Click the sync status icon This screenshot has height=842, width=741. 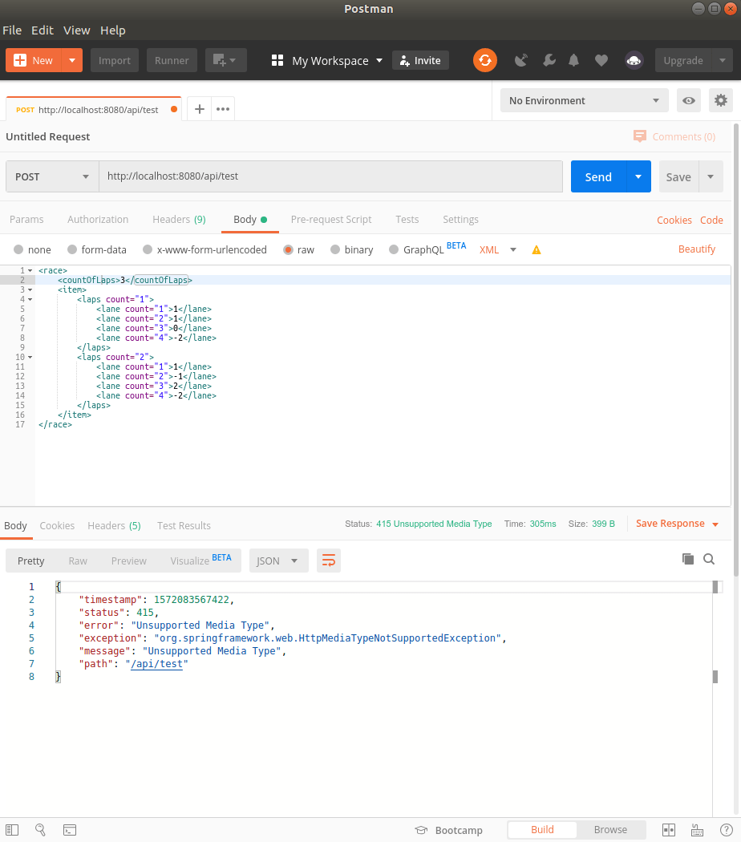coord(485,60)
